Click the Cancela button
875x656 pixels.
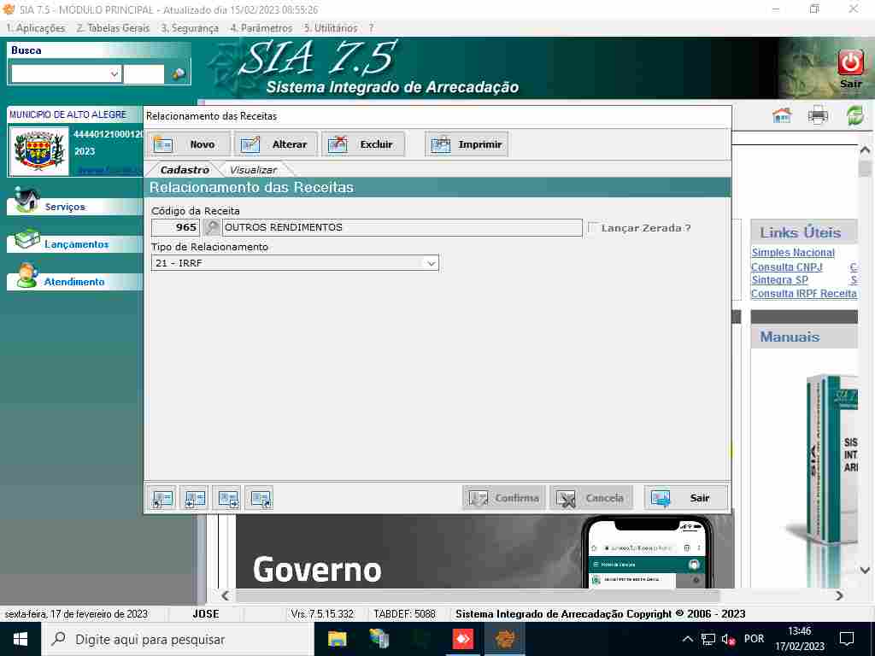(591, 498)
